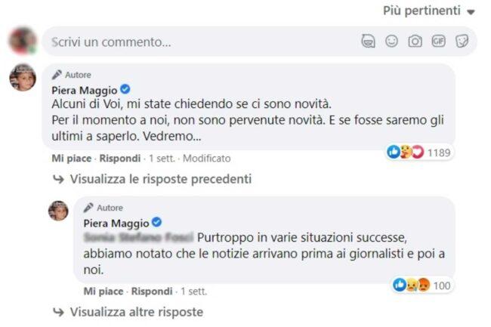This screenshot has height=327, width=491.
Task: Open the Modificato edit history link
Action: 206,159
